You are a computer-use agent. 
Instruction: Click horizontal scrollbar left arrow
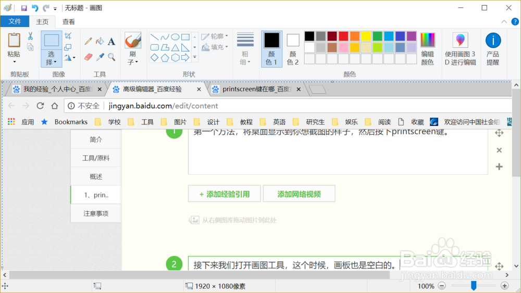pyautogui.click(x=5, y=275)
